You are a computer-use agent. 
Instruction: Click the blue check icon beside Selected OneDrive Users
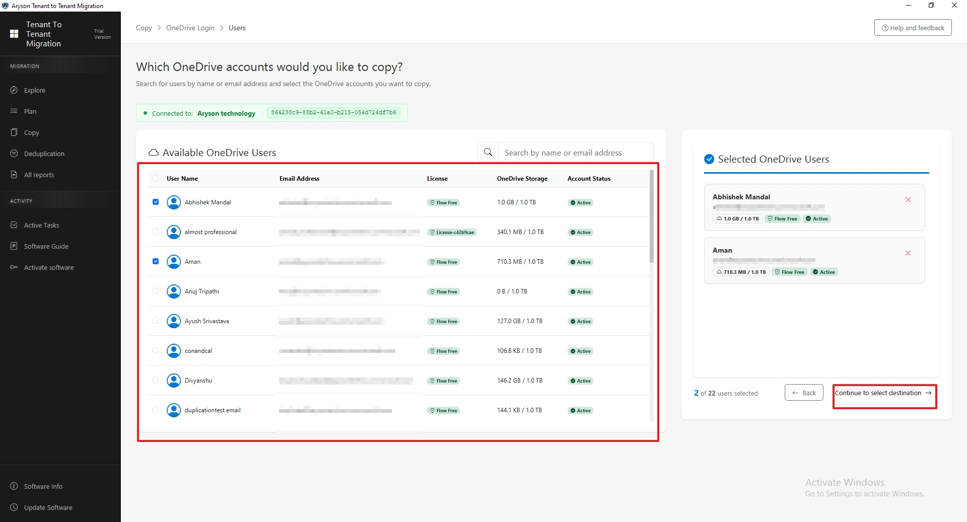[709, 159]
